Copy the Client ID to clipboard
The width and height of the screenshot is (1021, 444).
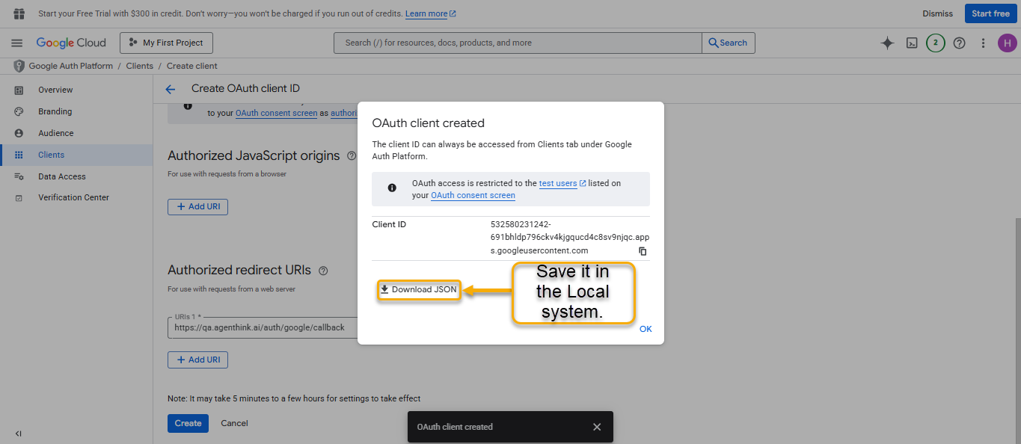pyautogui.click(x=643, y=251)
